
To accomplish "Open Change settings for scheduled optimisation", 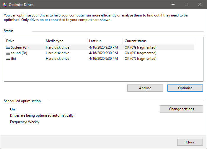I will tap(181, 109).
